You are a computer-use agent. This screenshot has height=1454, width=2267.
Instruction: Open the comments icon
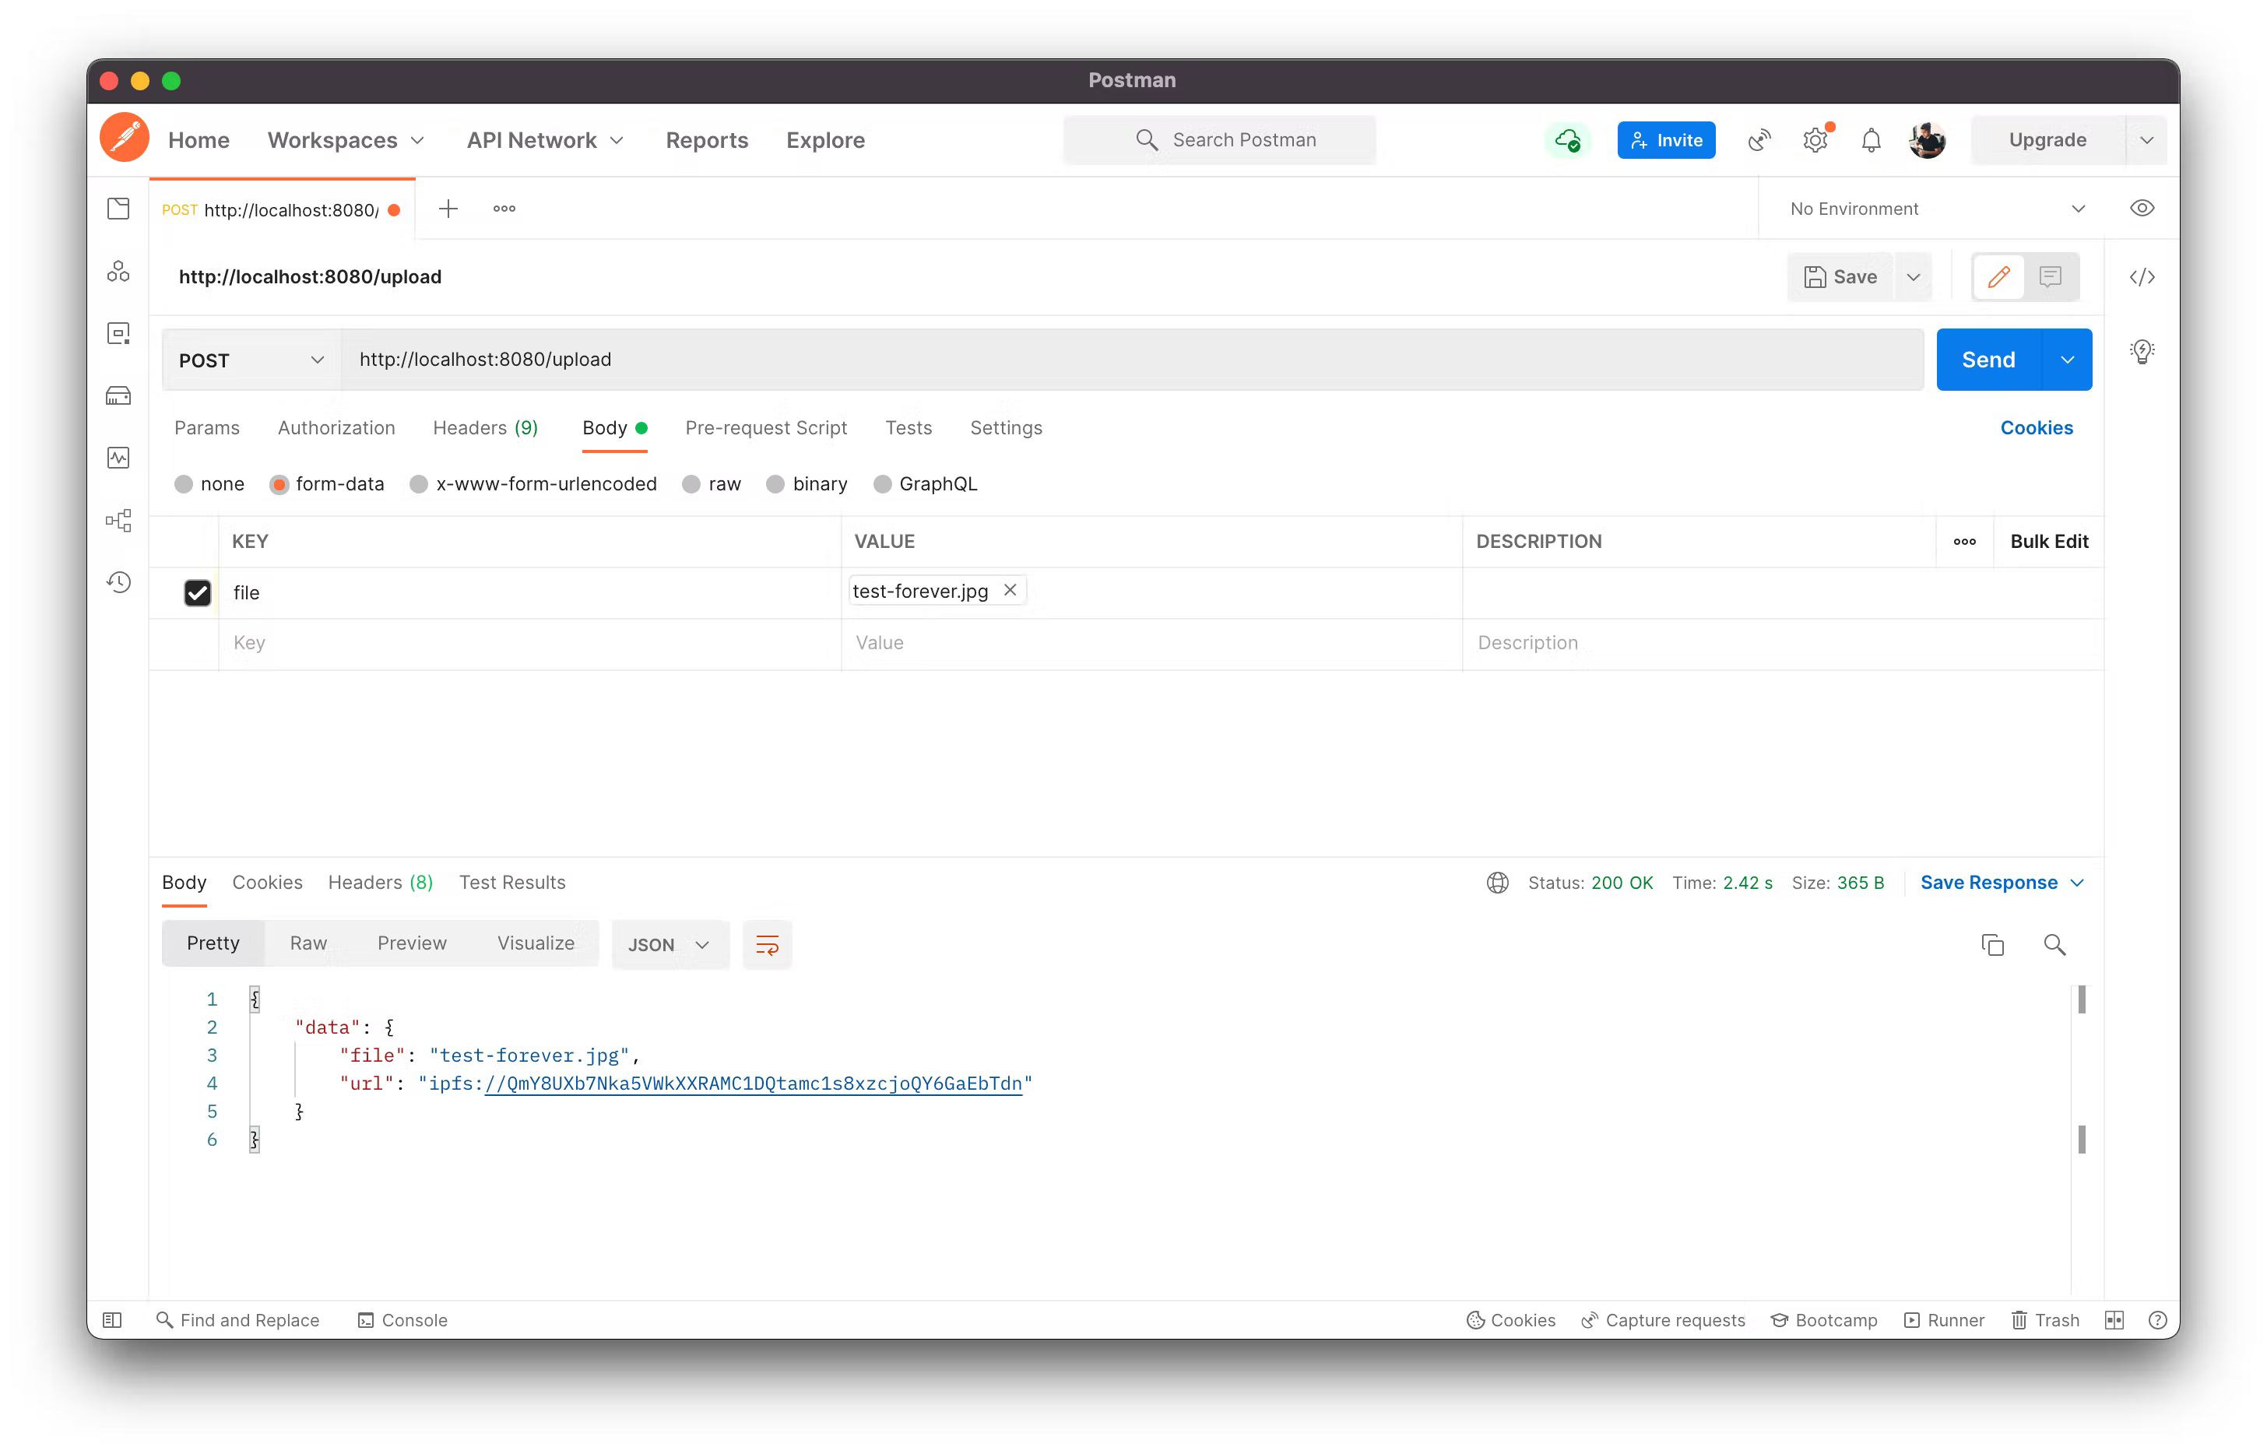coord(2050,276)
